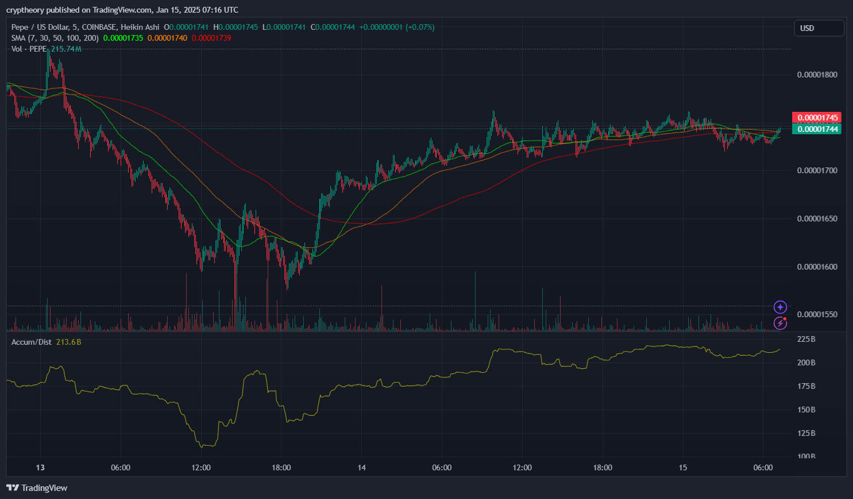Click the 150B axis label
The height and width of the screenshot is (499, 853).
pos(806,410)
